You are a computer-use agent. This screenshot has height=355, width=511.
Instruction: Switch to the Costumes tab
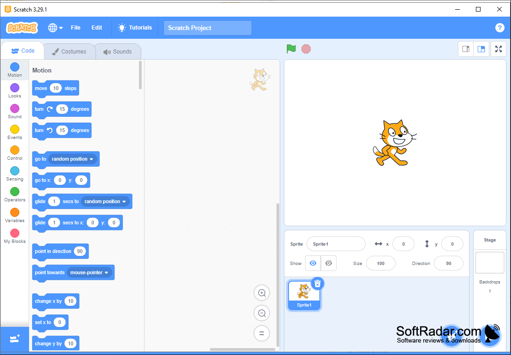pos(69,52)
